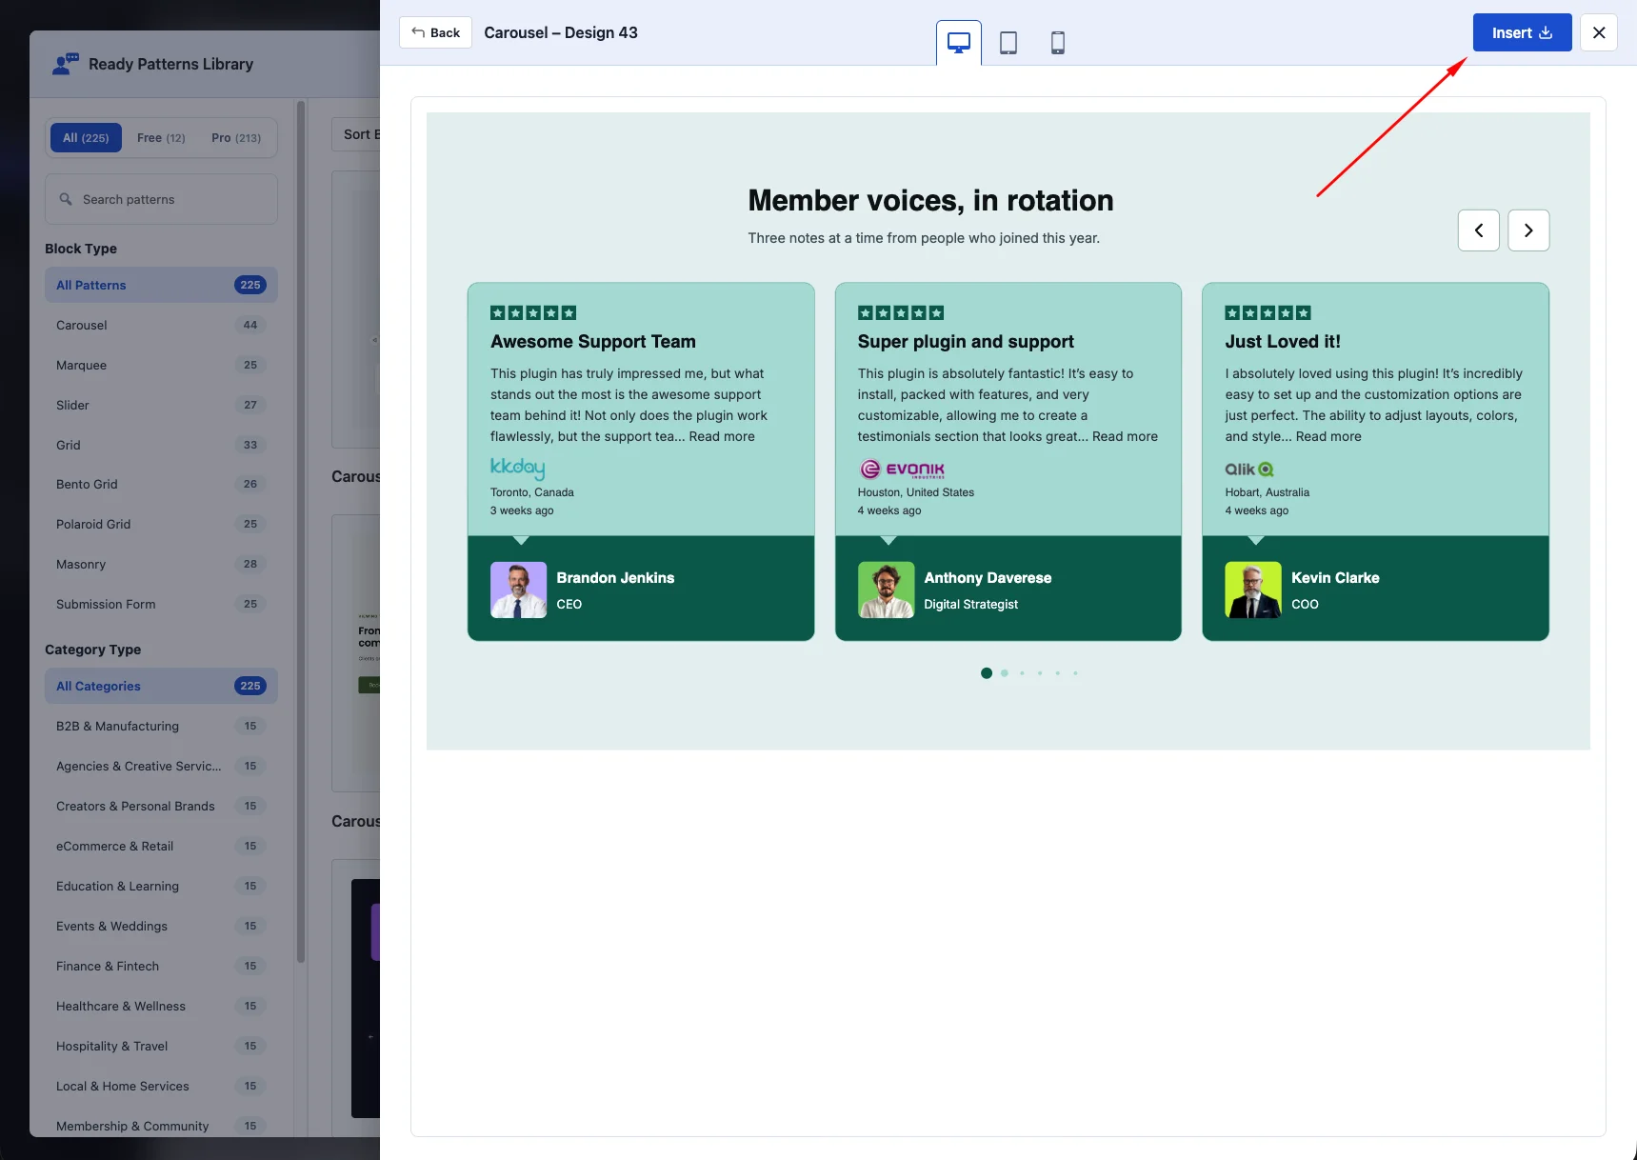Select All Patterns block type
Viewport: 1637px width, 1160px height.
161,285
